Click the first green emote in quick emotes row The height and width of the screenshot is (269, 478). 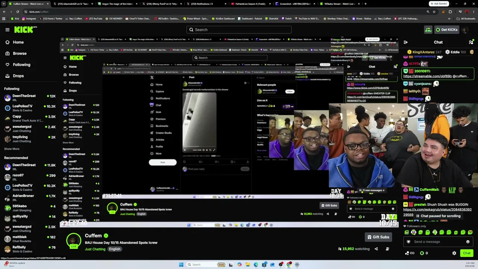(407, 232)
